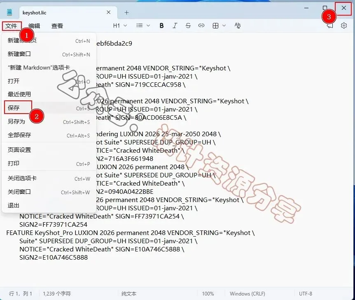The width and height of the screenshot is (355, 300).
Task: Expand the list style dropdown arrow
Action: 148,26
